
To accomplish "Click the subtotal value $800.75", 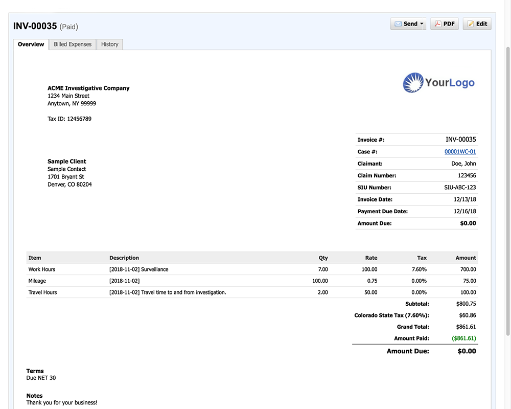I will coord(466,304).
